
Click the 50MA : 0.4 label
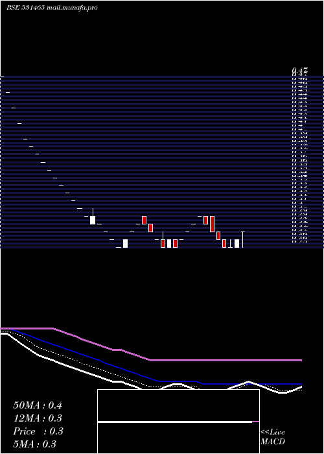tap(38, 405)
